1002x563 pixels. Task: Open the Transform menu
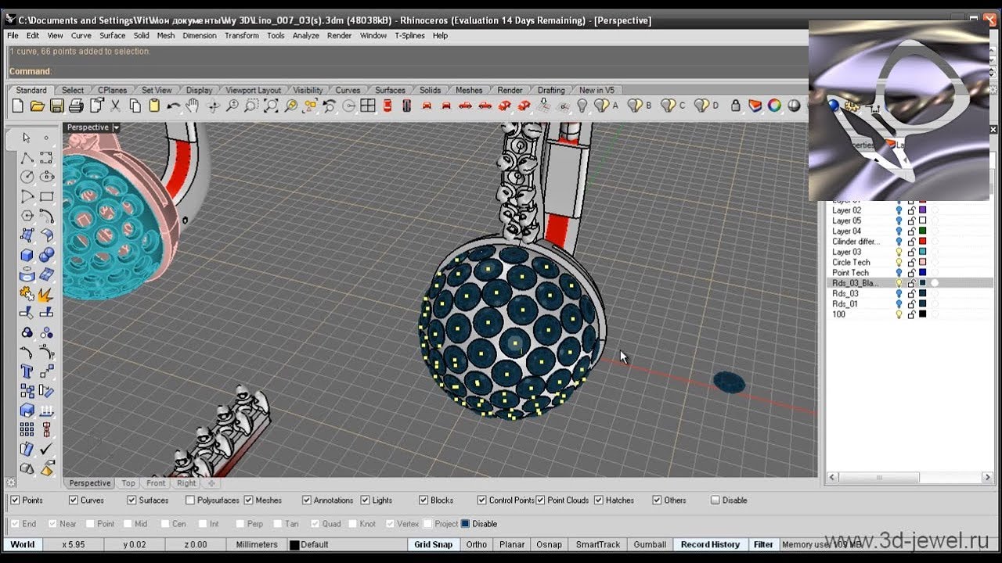click(x=241, y=35)
